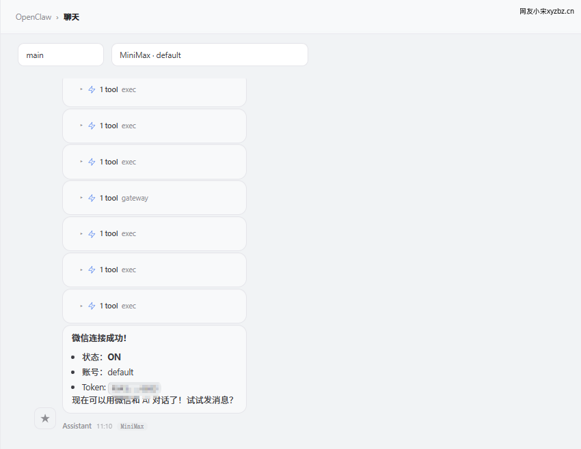Click the lightning icon in the gateway tool row
The image size is (581, 449).
coord(92,198)
